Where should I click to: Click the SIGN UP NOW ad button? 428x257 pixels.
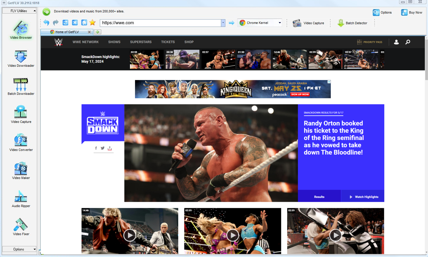pyautogui.click(x=300, y=94)
